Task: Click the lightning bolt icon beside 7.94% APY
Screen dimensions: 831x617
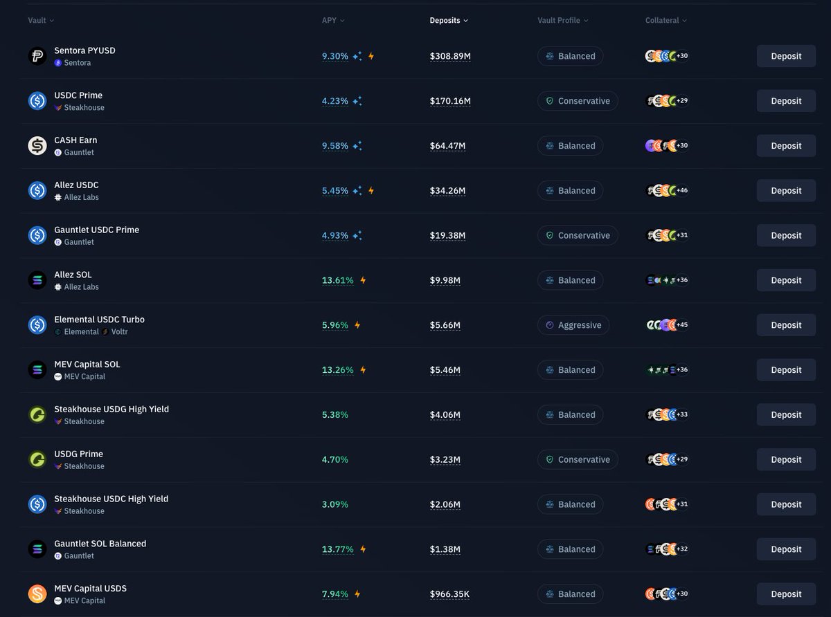Action: [357, 594]
